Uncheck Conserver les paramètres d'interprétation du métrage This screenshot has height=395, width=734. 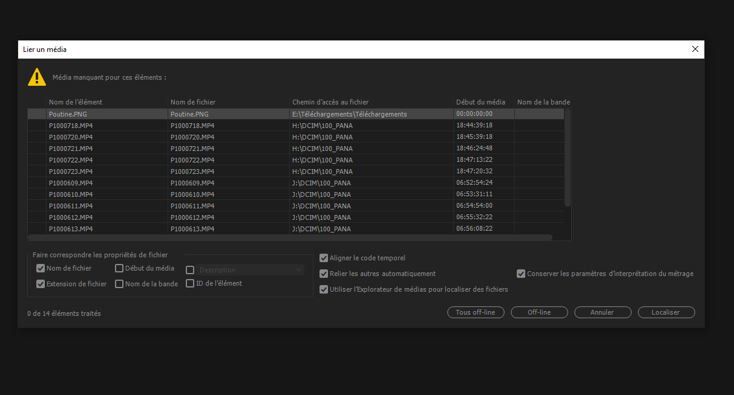[x=521, y=274]
